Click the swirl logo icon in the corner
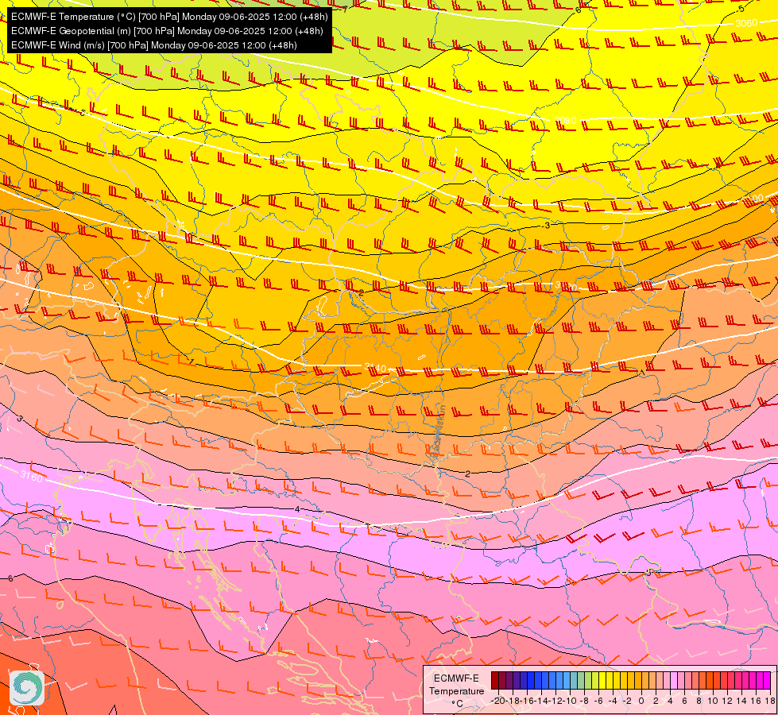 (27, 688)
